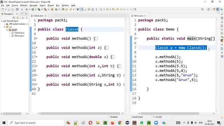Open dropdown next to New Java Class
This screenshot has height=126, width=224.
59,9
